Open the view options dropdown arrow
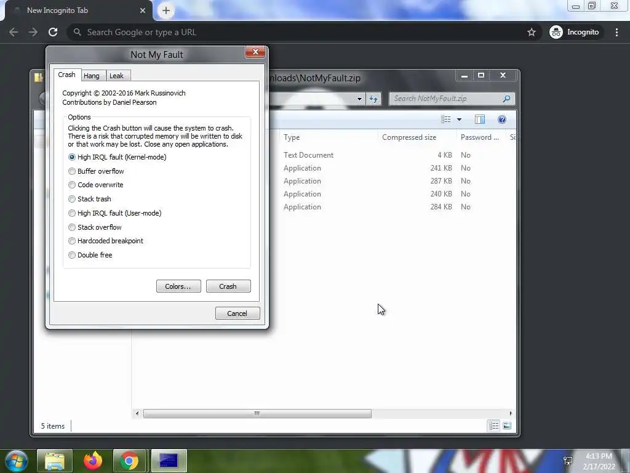630x473 pixels. tap(459, 119)
